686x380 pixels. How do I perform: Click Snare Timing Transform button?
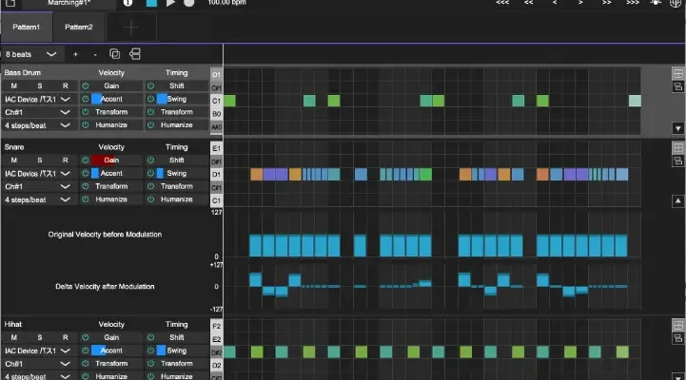(176, 186)
